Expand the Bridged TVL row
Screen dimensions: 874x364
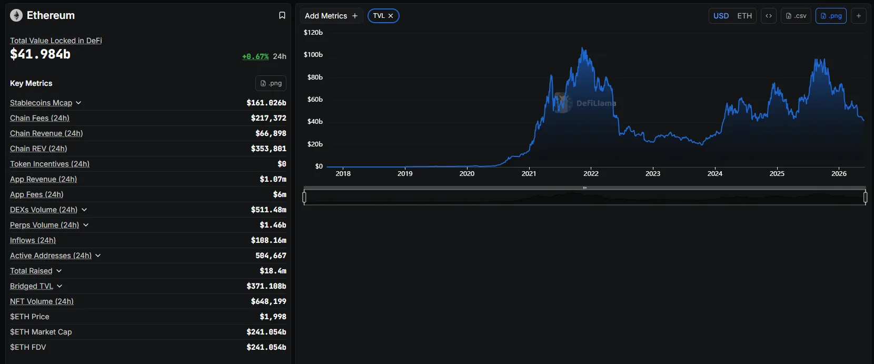[x=59, y=286]
